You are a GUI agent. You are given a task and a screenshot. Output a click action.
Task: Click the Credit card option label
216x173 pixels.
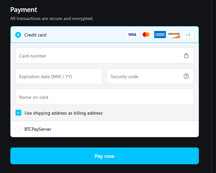tap(35, 35)
